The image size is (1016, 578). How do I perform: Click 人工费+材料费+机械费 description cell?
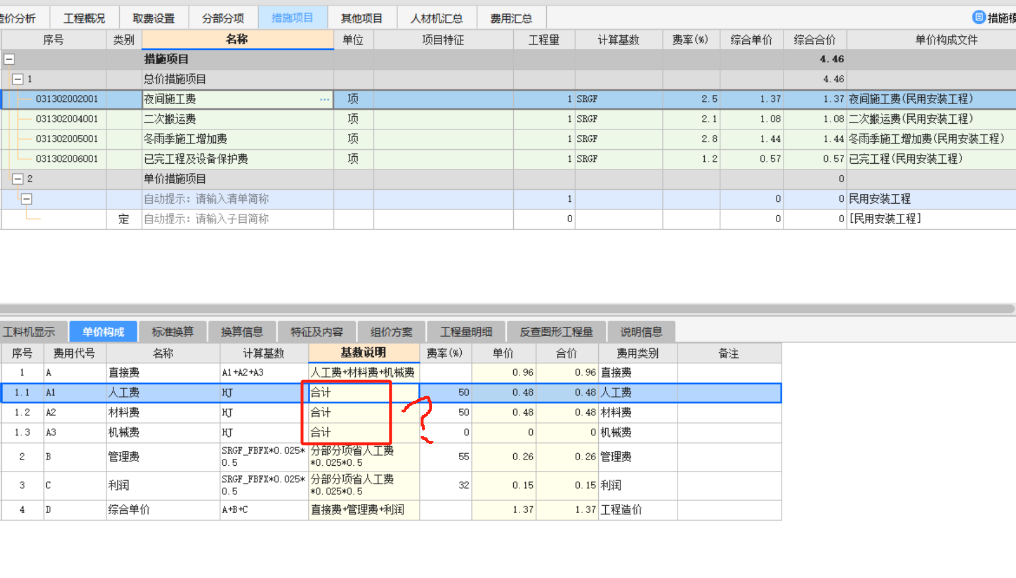pyautogui.click(x=364, y=373)
